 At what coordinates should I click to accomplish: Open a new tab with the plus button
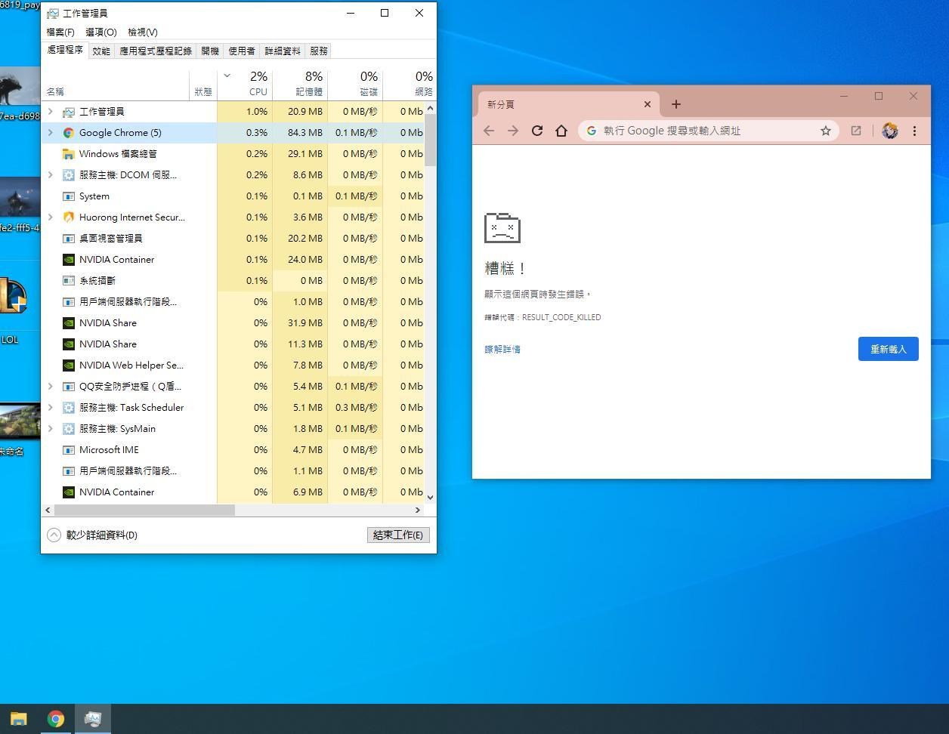[675, 103]
